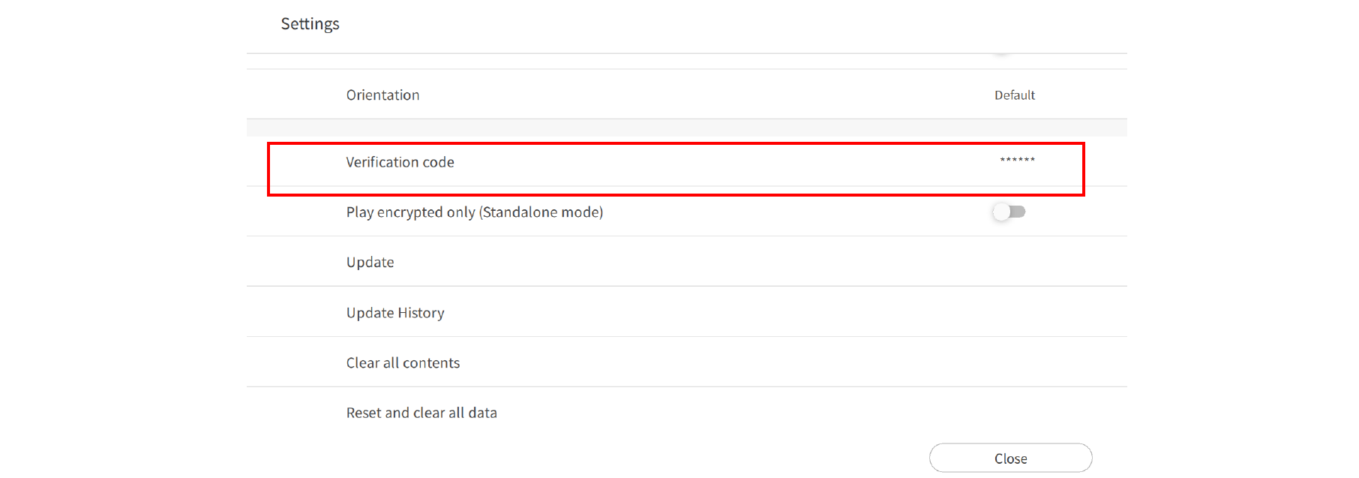Image resolution: width=1359 pixels, height=478 pixels.
Task: Open the Orientation setting row
Action: point(382,95)
